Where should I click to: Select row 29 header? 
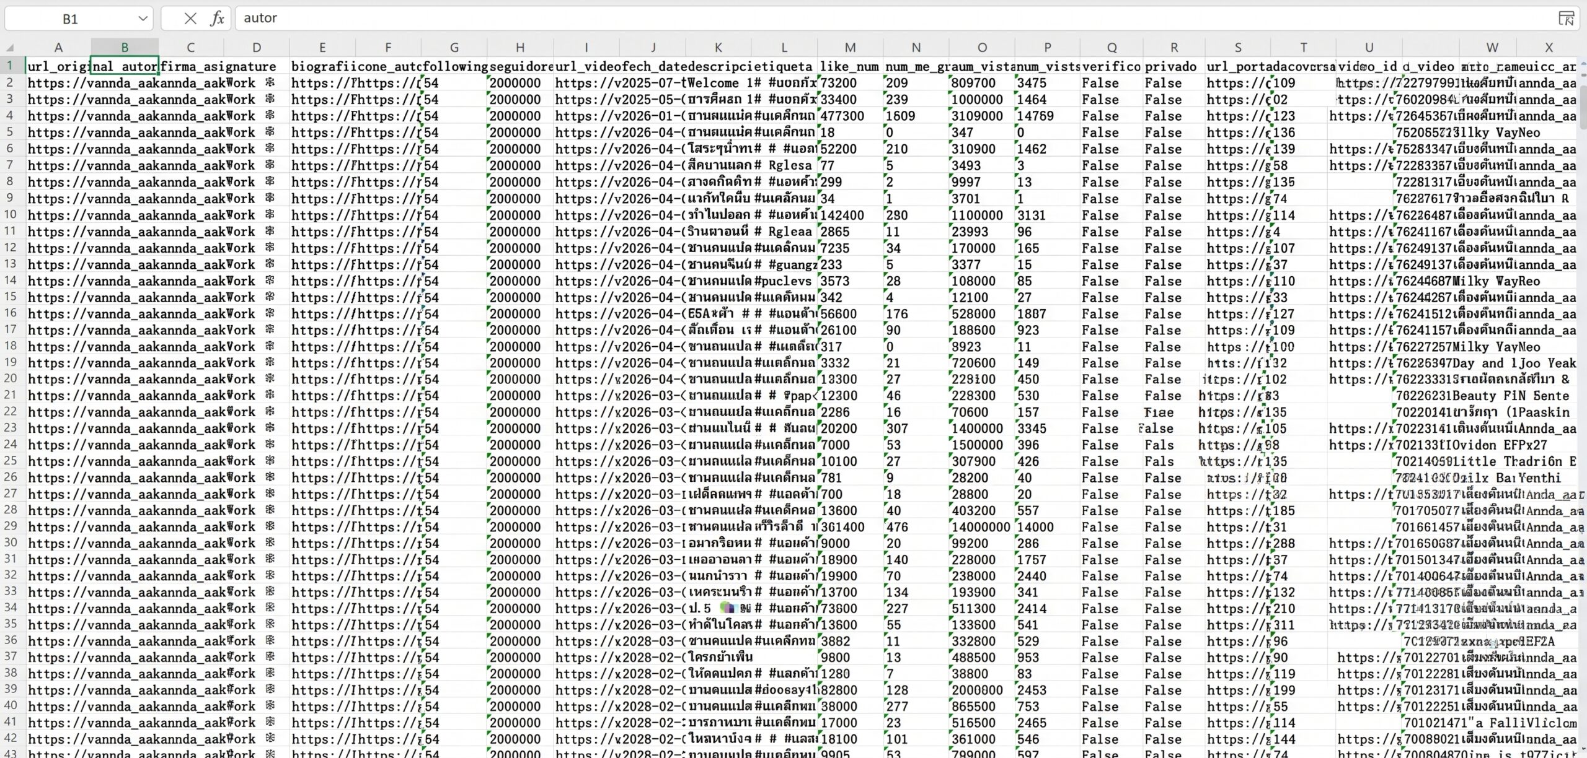(x=10, y=526)
